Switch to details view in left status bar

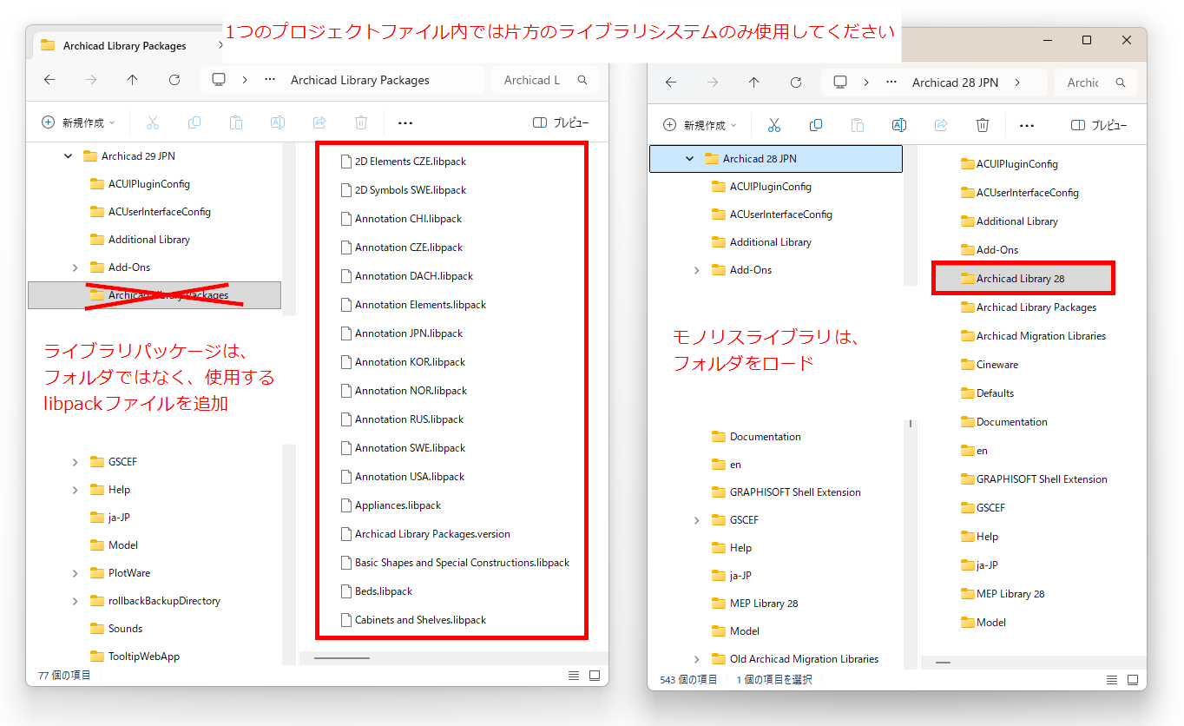[574, 675]
